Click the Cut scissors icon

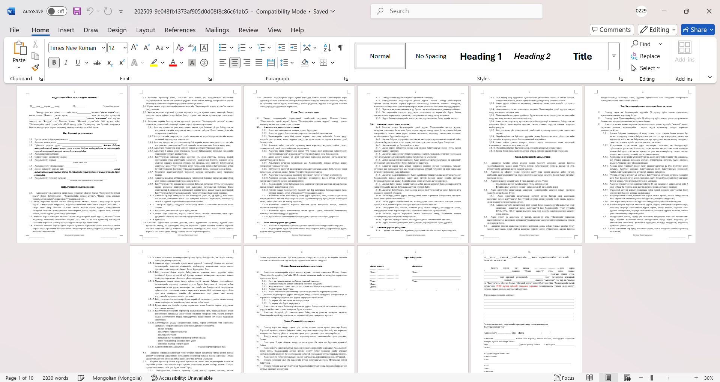pyautogui.click(x=35, y=44)
